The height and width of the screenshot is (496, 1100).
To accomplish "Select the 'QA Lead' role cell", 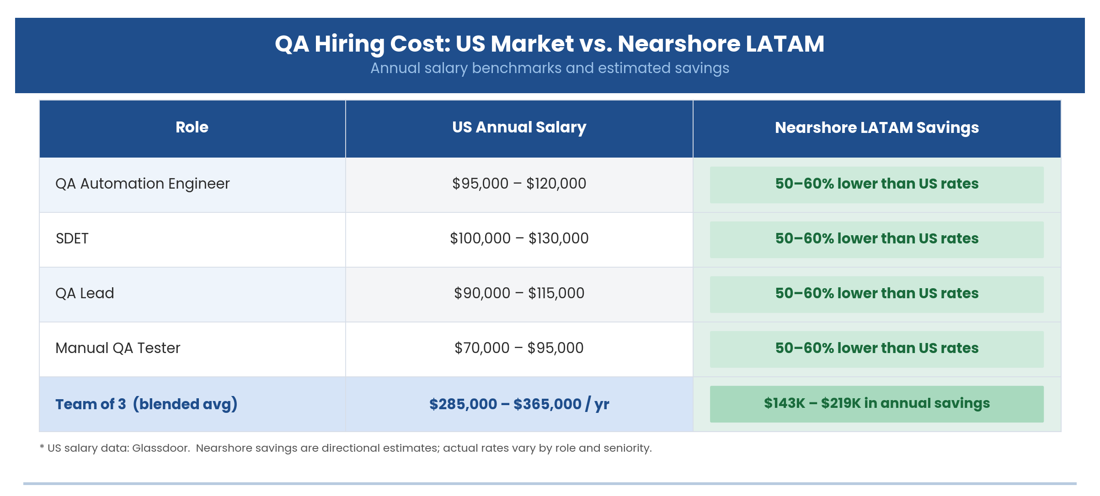I will (192, 295).
